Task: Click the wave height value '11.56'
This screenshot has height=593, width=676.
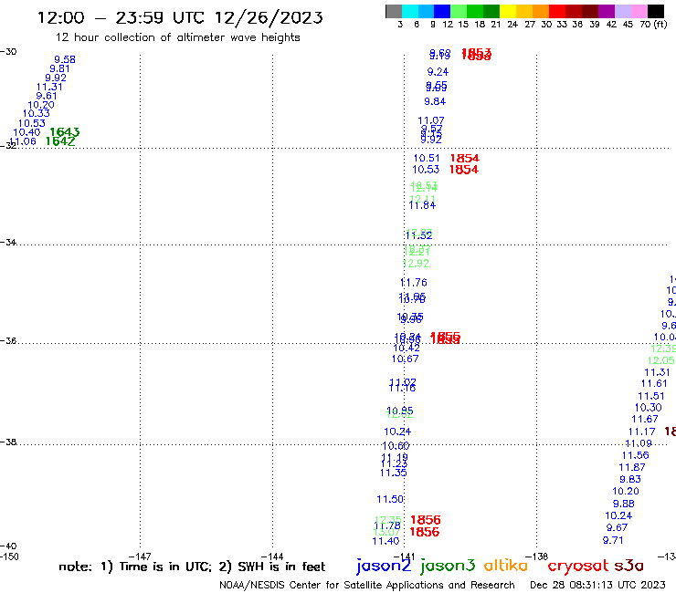Action: pyautogui.click(x=636, y=455)
